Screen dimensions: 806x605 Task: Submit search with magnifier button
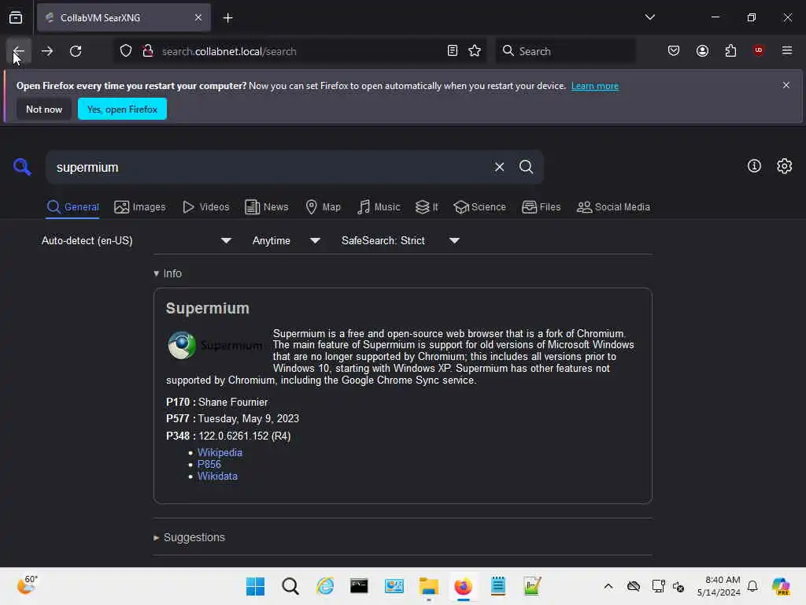click(526, 167)
